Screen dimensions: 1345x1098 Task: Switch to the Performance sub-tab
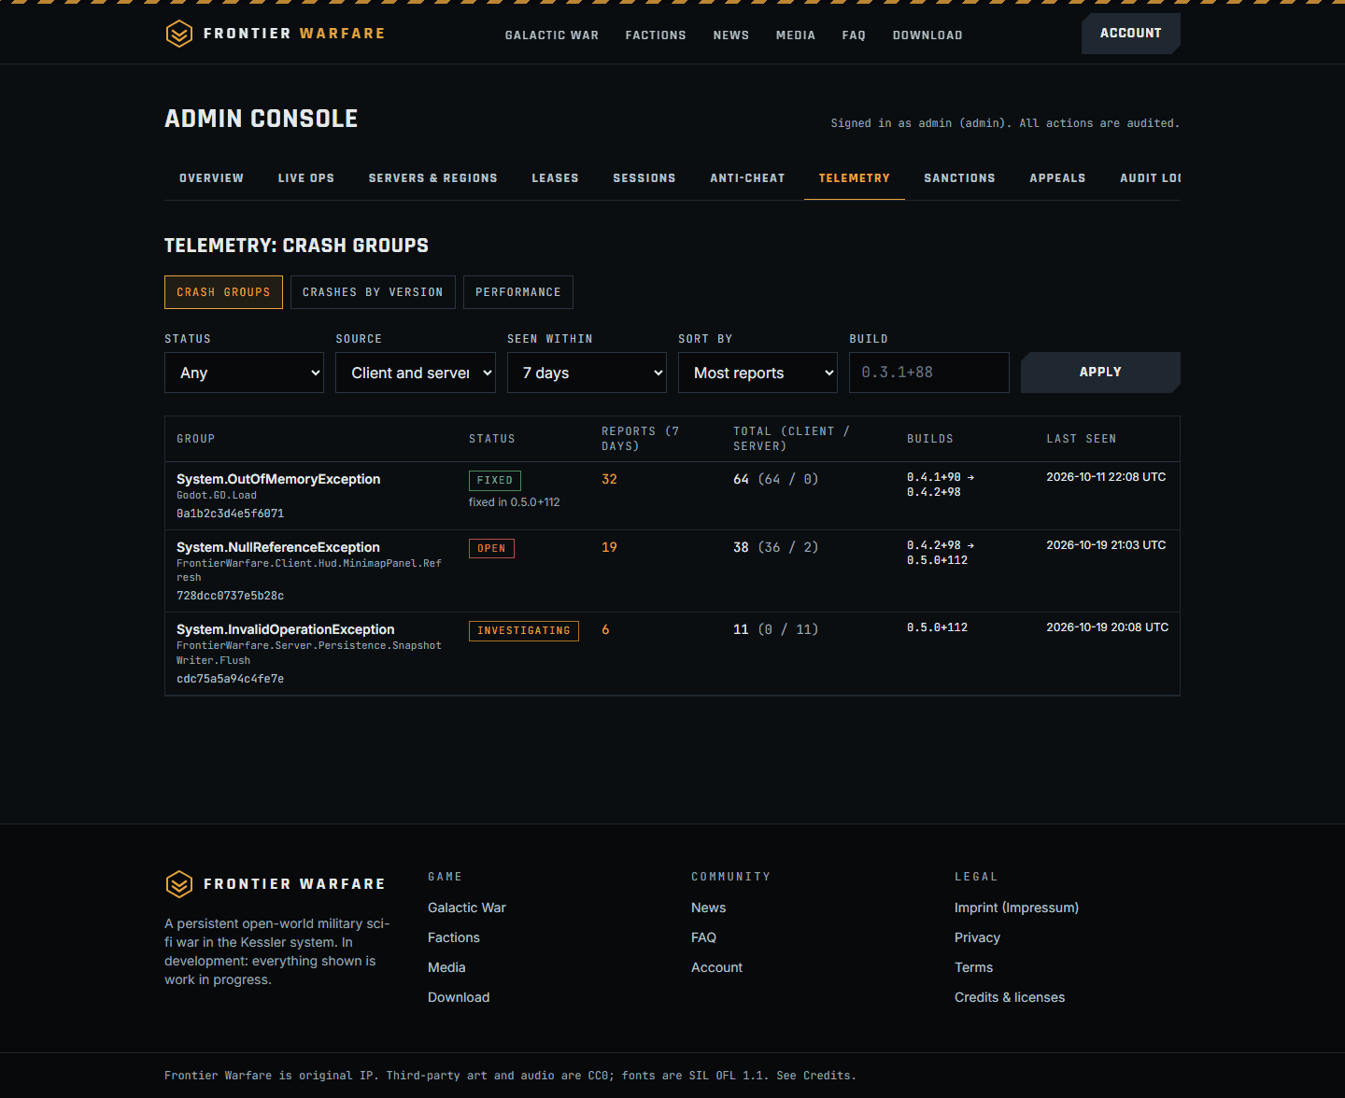point(518,292)
